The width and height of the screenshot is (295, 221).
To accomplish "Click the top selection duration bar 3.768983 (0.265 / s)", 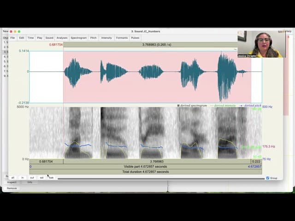I will (157, 45).
